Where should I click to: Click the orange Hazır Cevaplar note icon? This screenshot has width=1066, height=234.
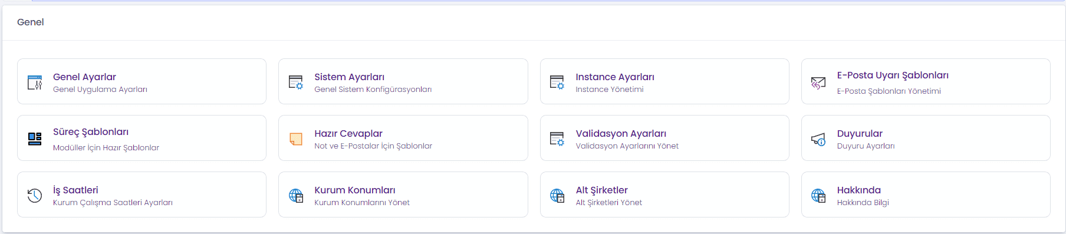pos(296,139)
